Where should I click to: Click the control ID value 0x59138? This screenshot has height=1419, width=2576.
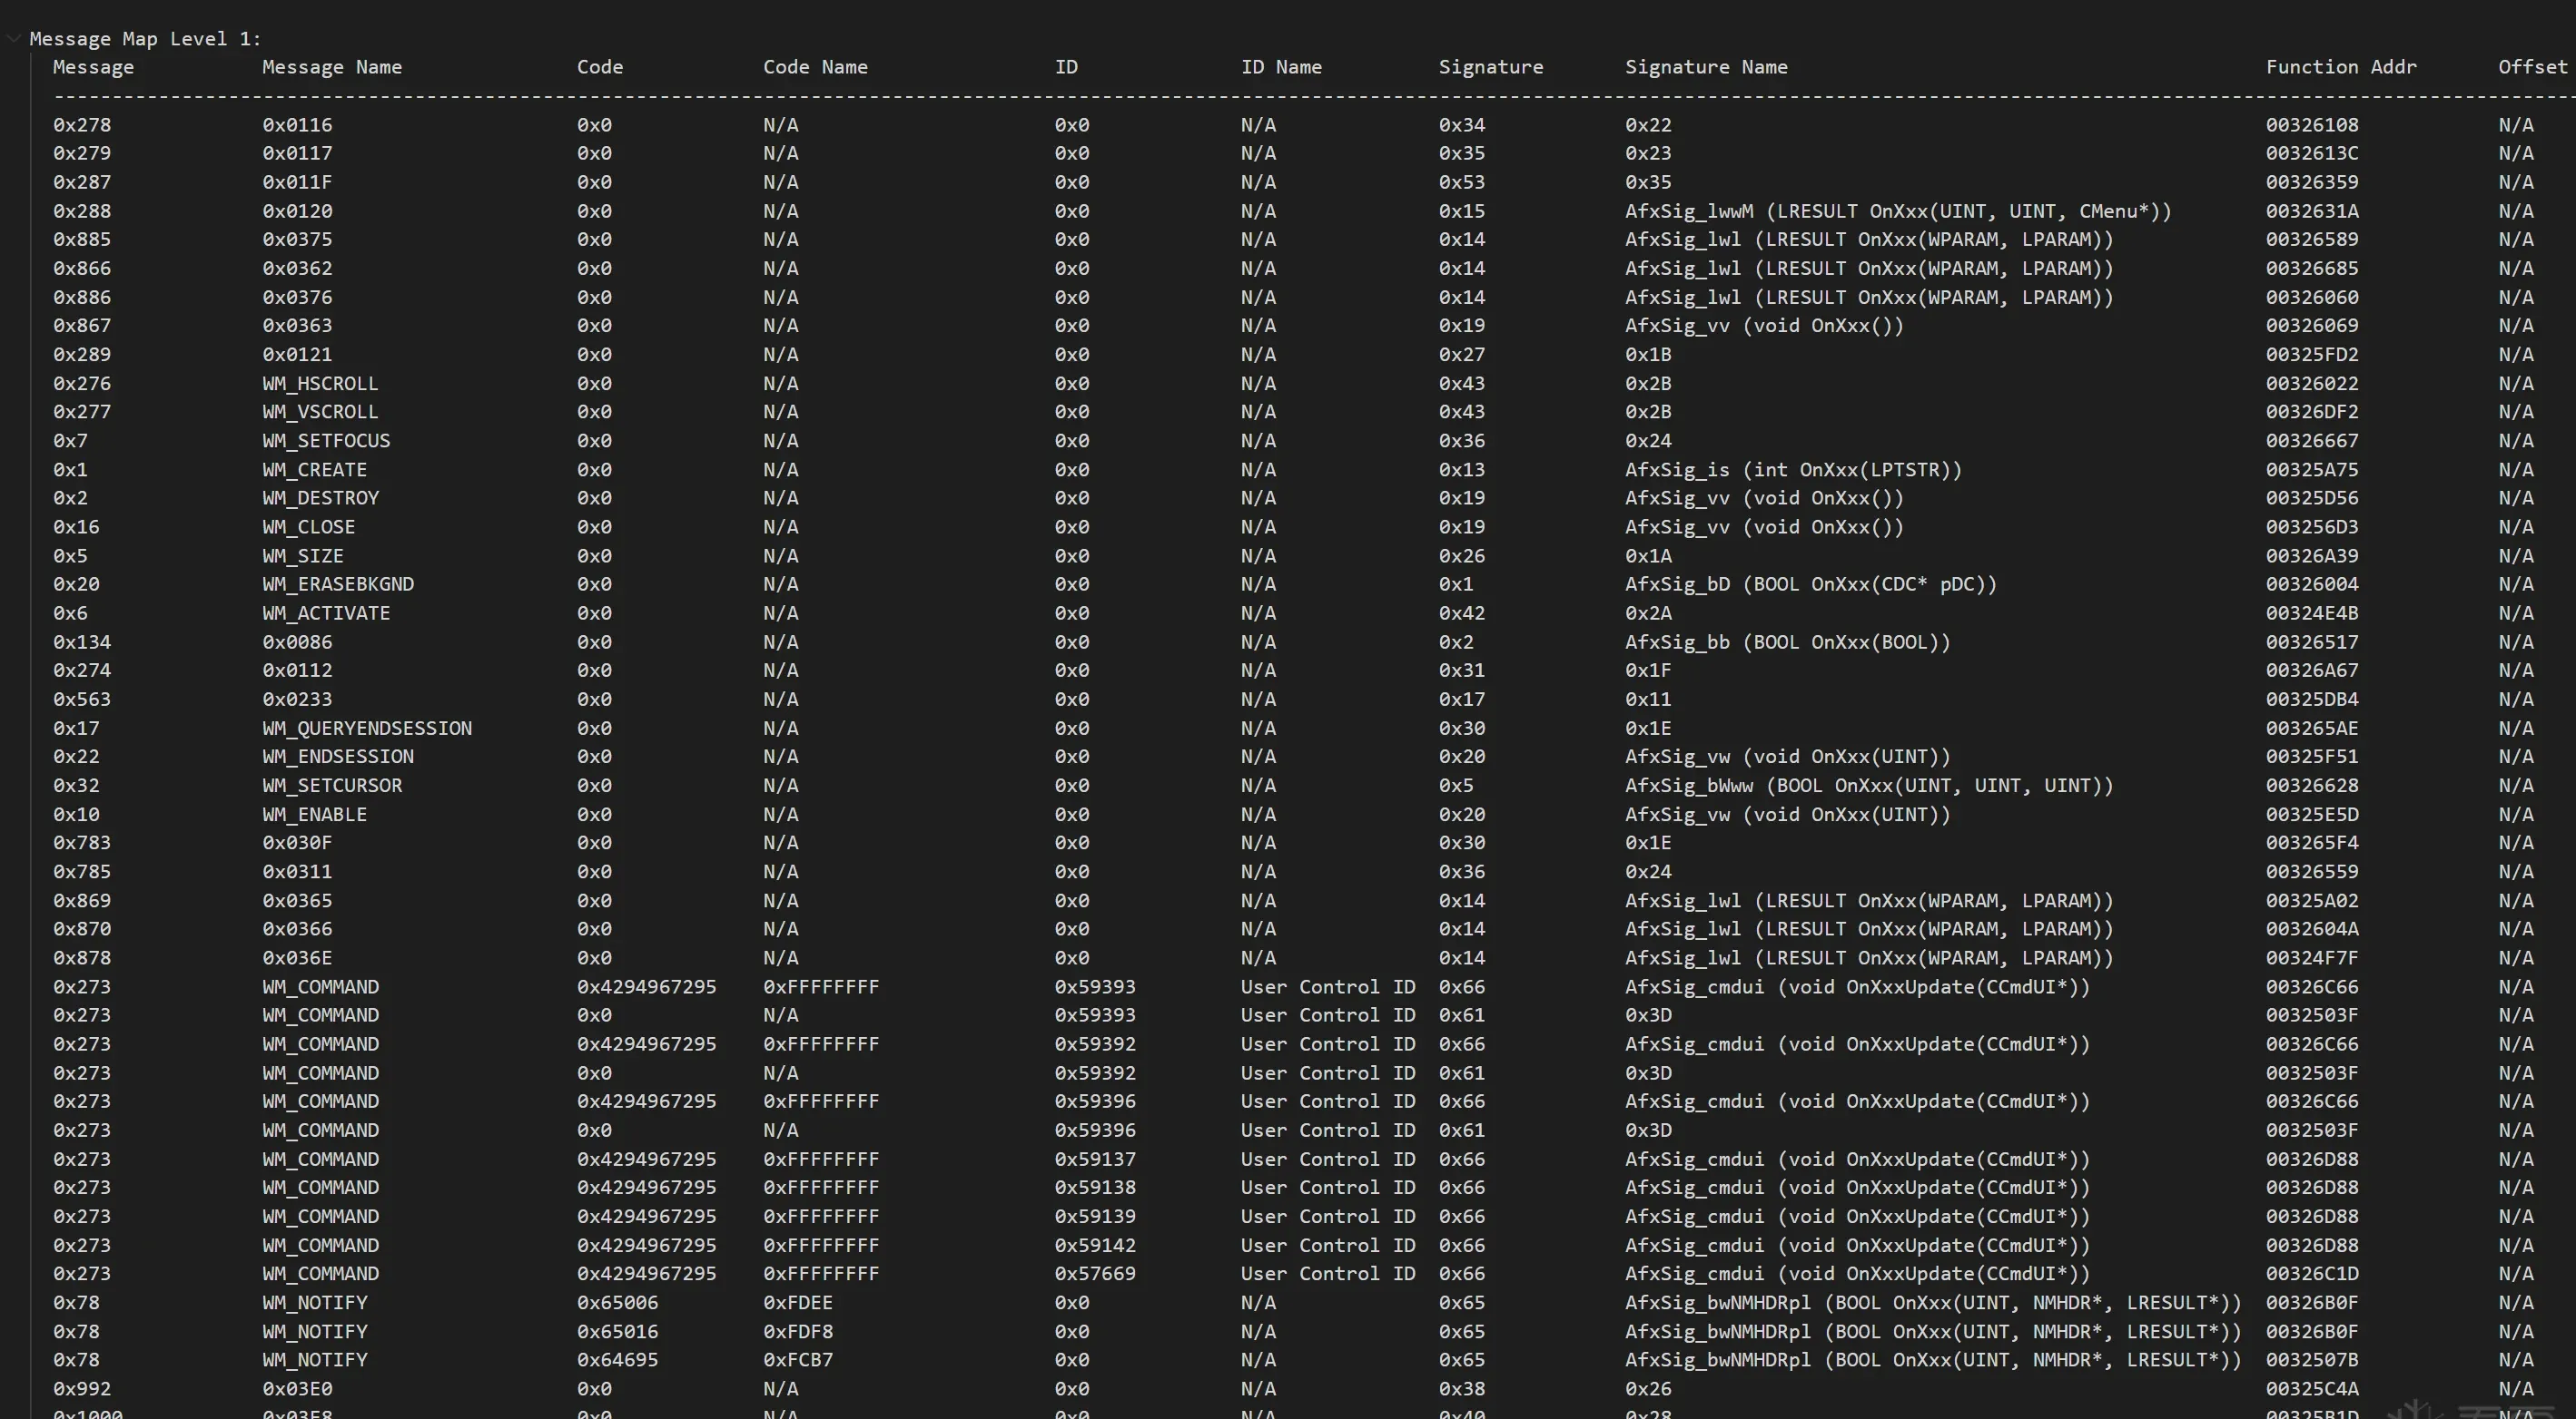[x=1095, y=1187]
